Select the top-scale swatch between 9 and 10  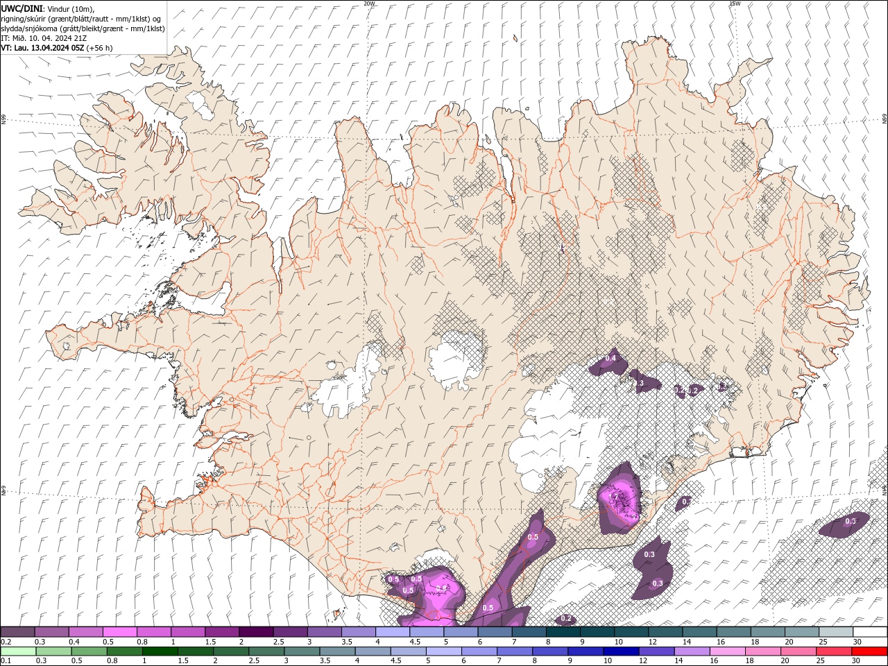tap(597, 632)
